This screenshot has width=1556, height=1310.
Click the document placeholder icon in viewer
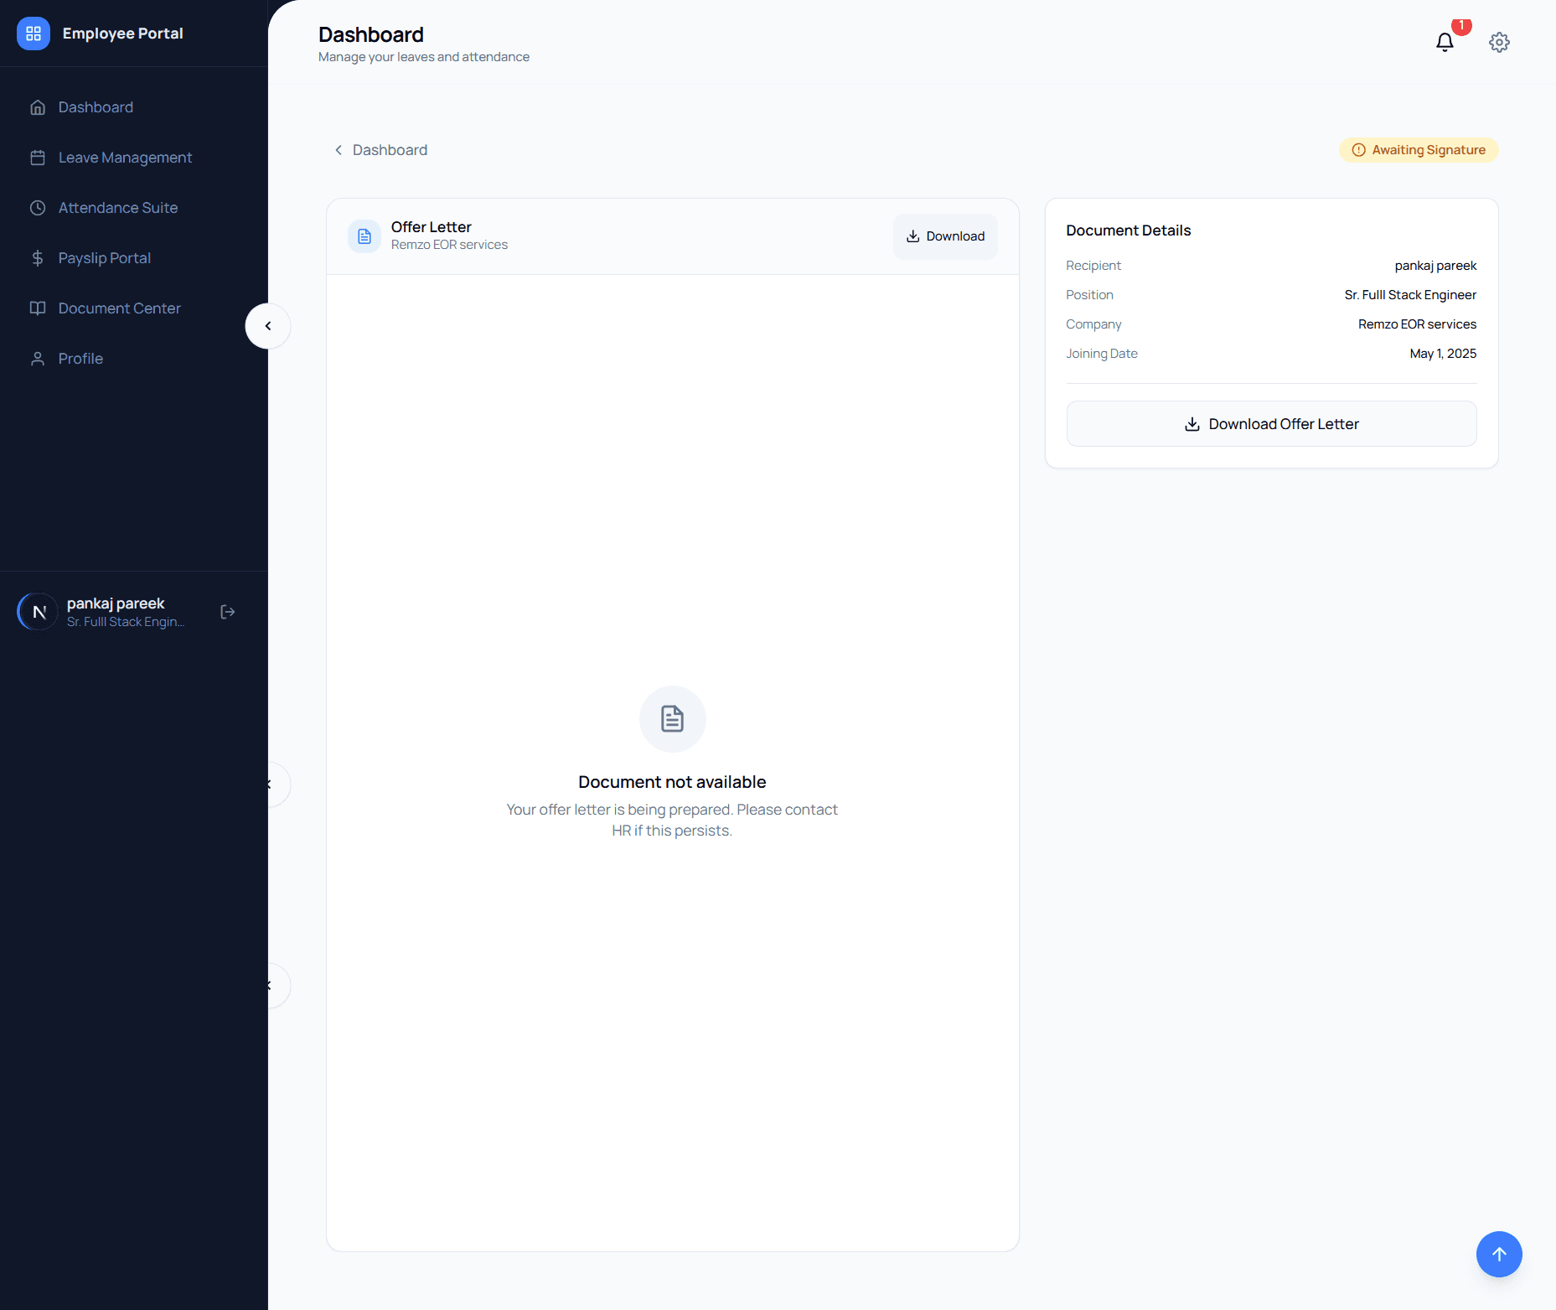click(672, 719)
